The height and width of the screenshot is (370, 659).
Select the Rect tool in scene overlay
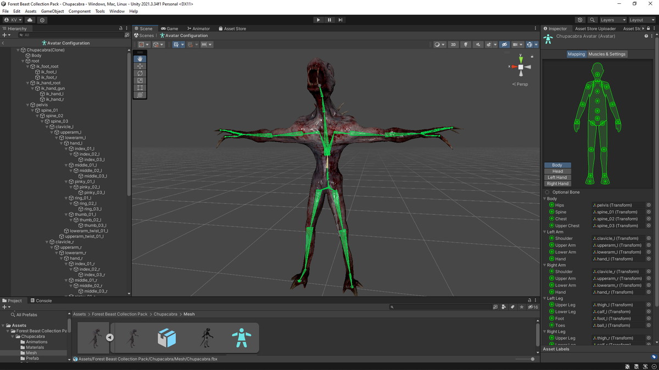tap(140, 88)
